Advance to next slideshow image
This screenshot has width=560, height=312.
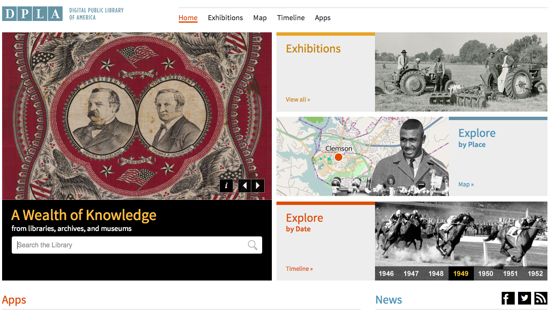tap(258, 186)
